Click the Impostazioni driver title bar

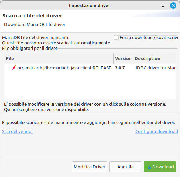89,6
